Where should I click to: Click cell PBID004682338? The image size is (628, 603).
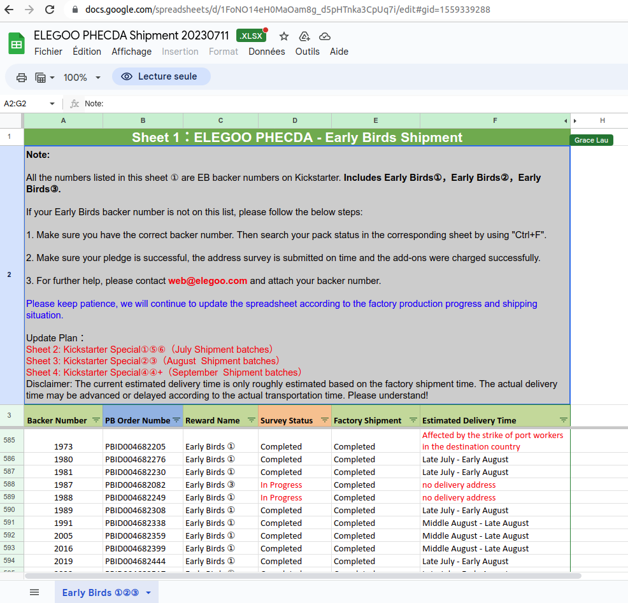(143, 523)
